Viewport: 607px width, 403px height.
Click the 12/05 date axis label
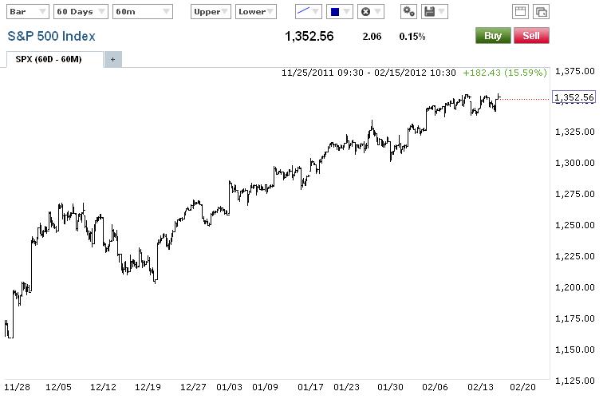[x=58, y=387]
